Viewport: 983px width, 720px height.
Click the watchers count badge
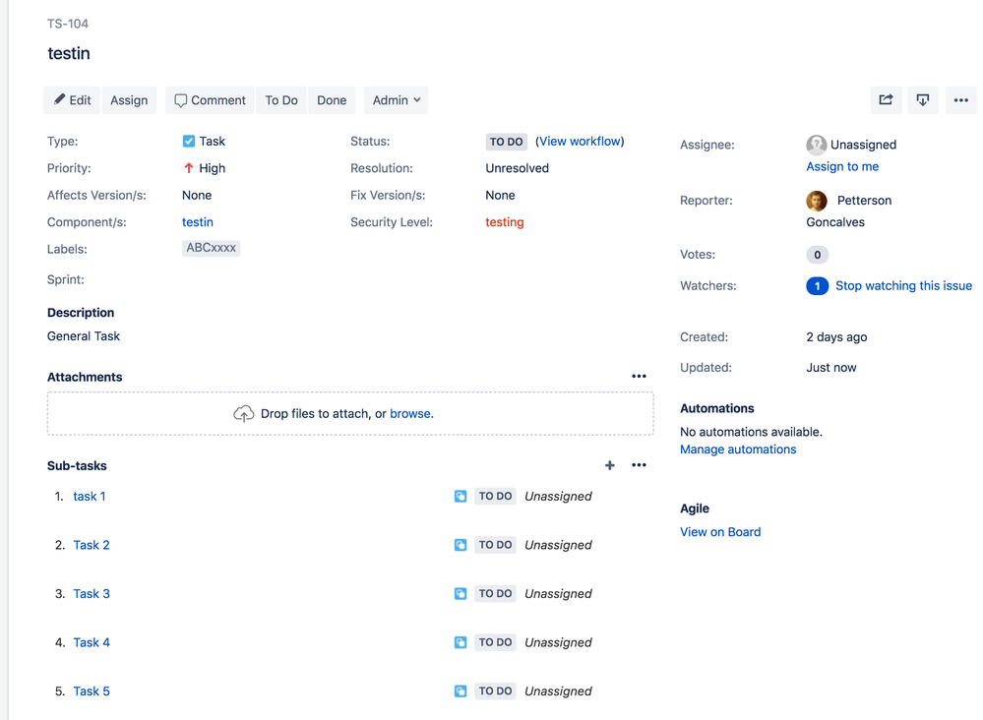point(816,285)
